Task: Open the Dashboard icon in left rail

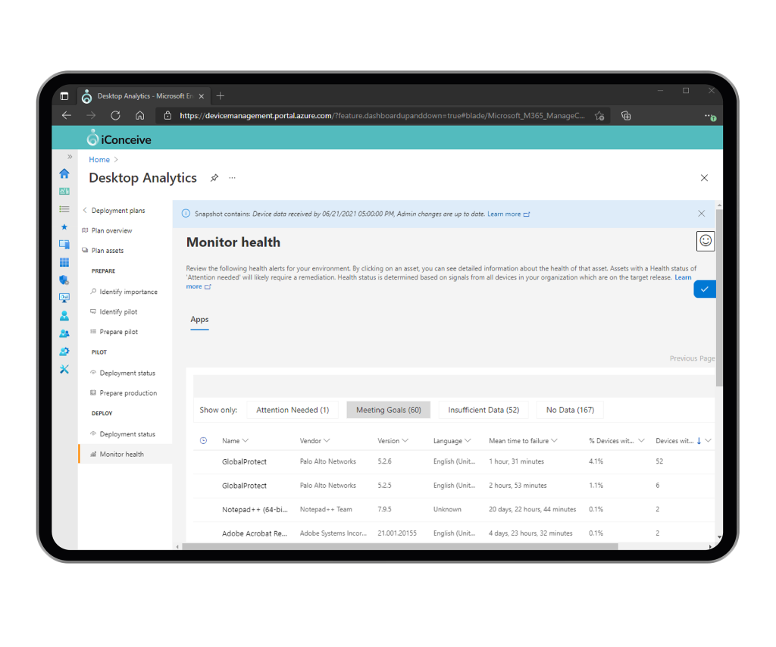Action: point(64,191)
